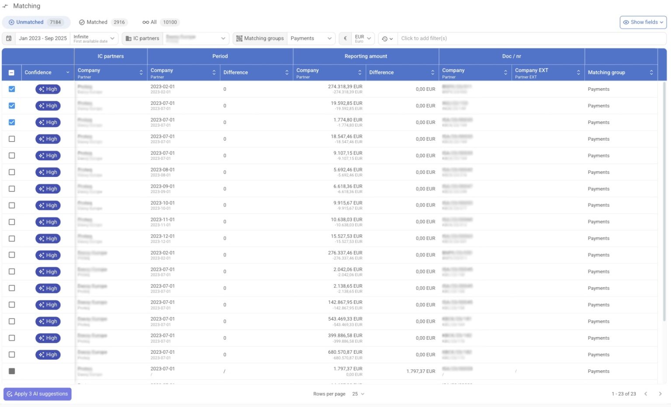
Task: Click the Matching groups filter icon
Action: 239,38
